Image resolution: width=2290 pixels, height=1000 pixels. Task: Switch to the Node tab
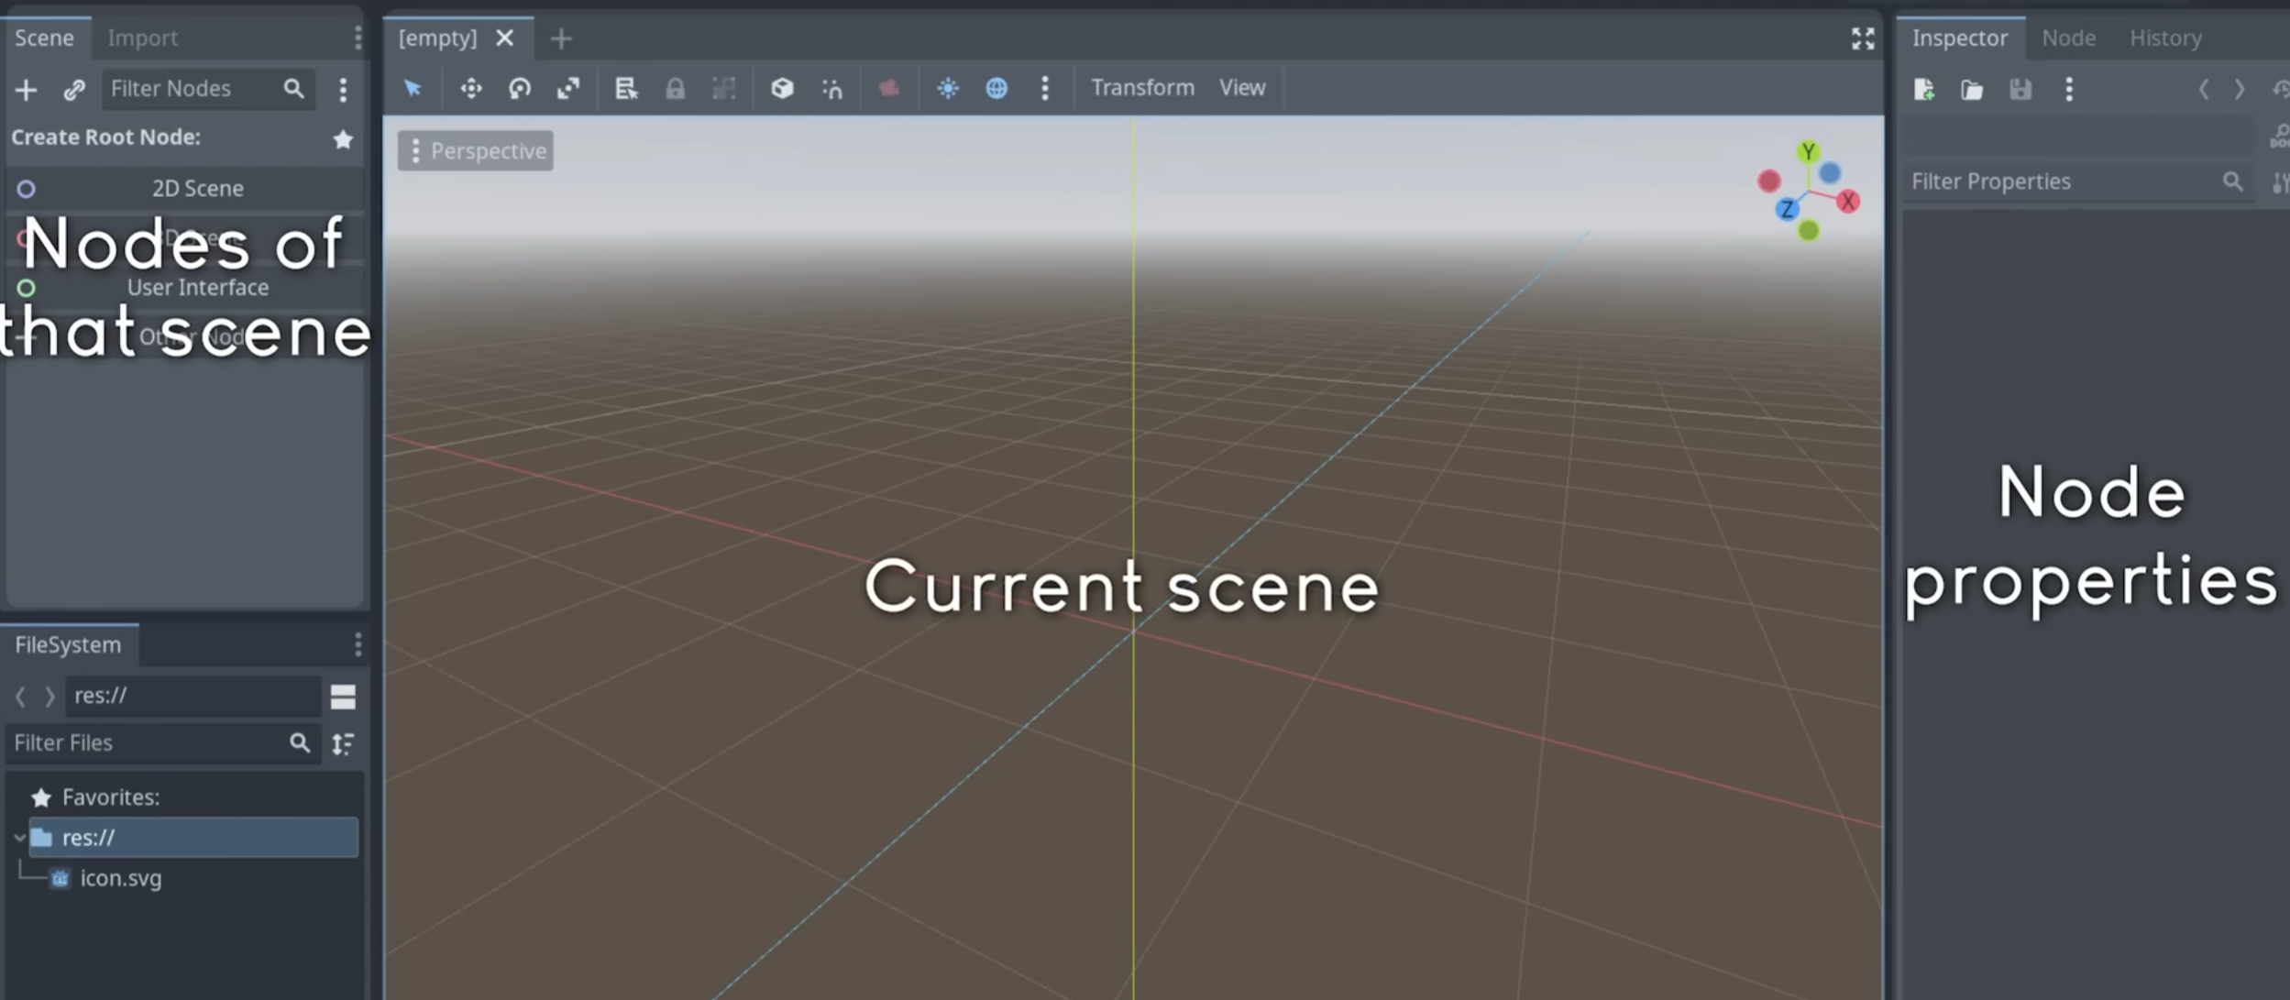(x=2068, y=38)
